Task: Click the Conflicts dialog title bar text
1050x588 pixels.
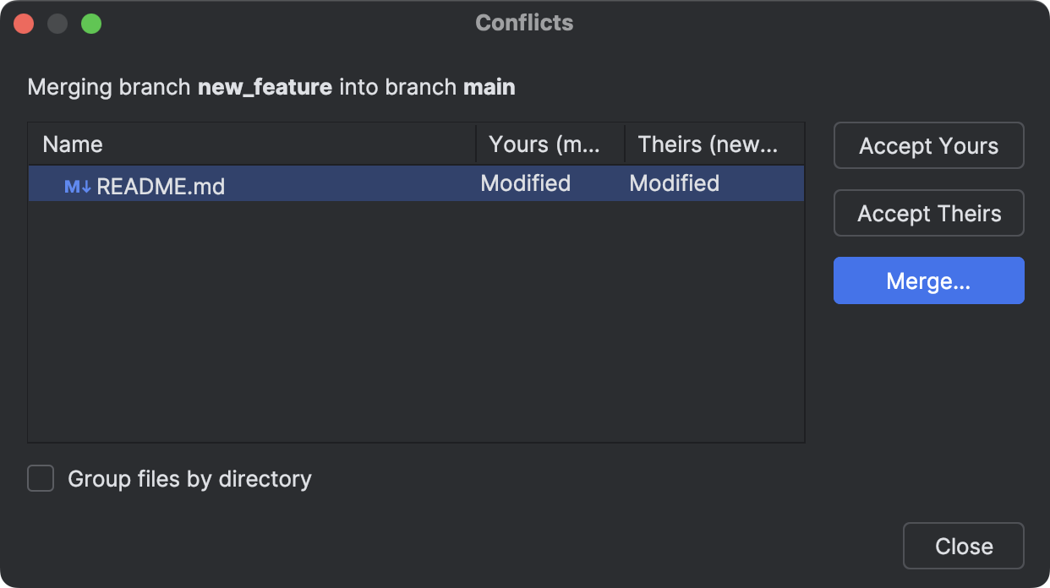Action: click(x=523, y=23)
